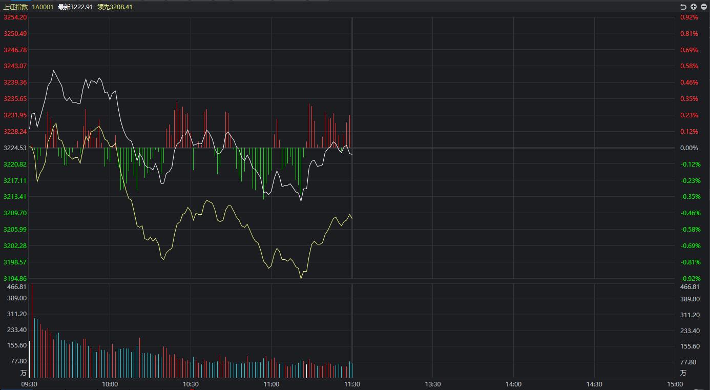Click the 3205.99 price label
Screen dimensions: 710x390
pos(15,230)
